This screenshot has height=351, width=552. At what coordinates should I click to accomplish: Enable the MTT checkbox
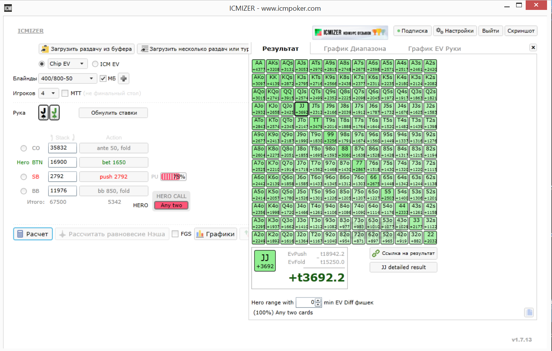tap(65, 93)
